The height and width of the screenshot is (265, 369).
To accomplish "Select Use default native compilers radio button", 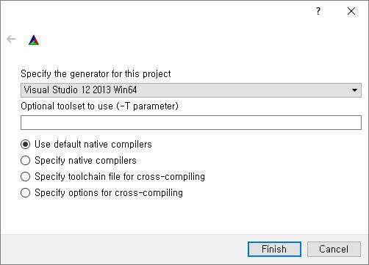I will tap(26, 145).
